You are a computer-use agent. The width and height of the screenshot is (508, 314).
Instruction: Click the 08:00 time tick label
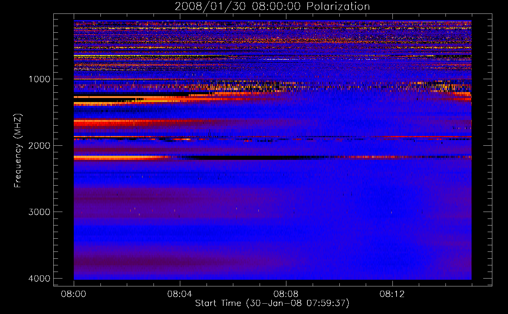point(74,294)
